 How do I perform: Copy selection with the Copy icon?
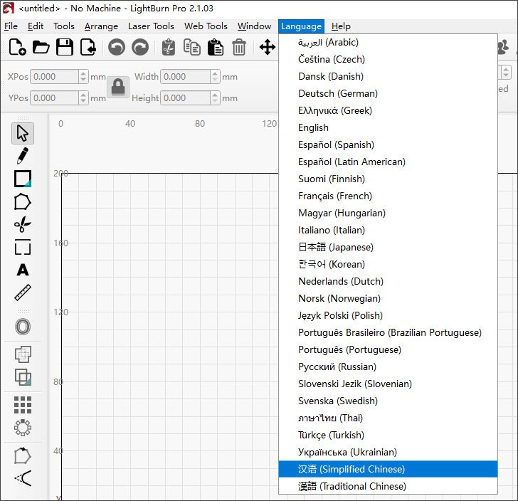pos(192,47)
